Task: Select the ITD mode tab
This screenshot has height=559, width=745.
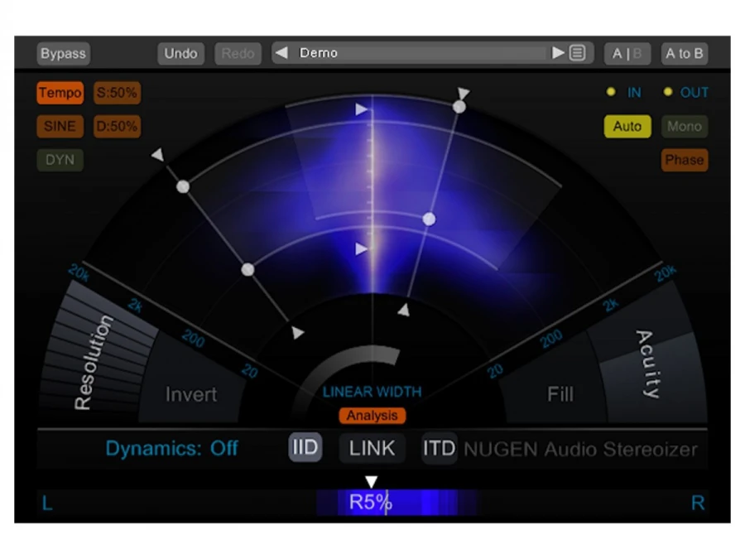Action: pyautogui.click(x=439, y=448)
